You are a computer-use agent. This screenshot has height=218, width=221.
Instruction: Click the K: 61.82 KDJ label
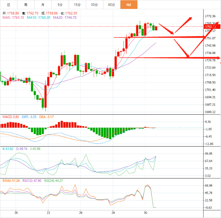[x=8, y=148]
